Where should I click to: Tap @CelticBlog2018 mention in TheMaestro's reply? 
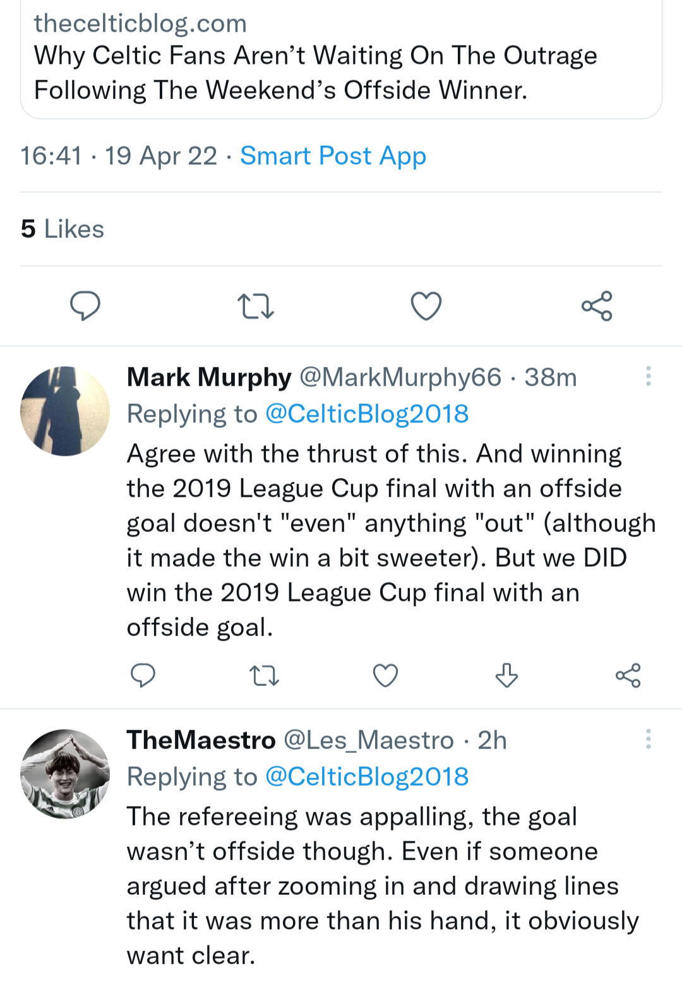point(367,777)
